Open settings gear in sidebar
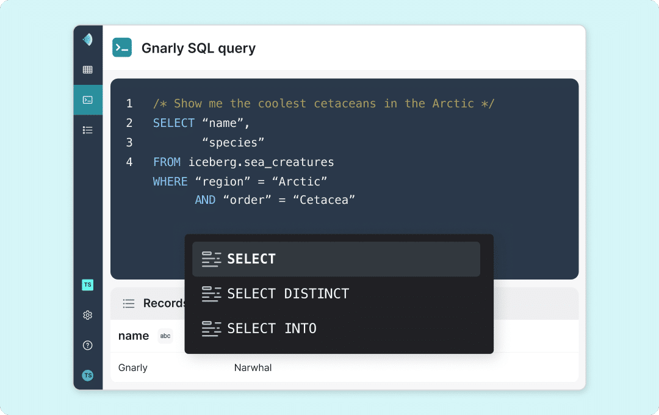Image resolution: width=659 pixels, height=415 pixels. 87,315
